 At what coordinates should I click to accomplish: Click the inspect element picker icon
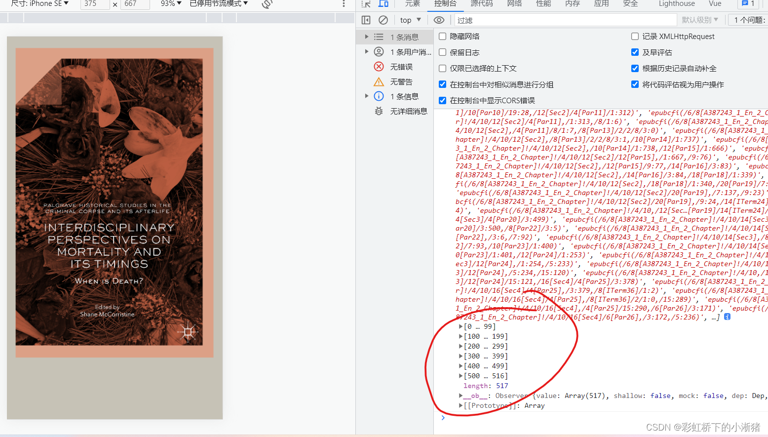(x=366, y=4)
